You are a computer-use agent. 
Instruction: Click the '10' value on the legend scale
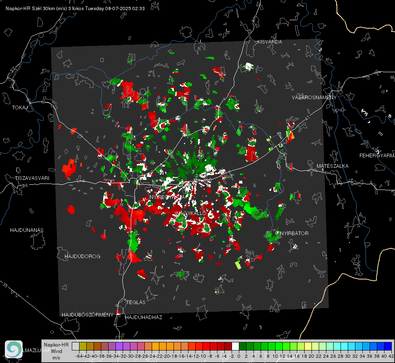tap(275, 356)
